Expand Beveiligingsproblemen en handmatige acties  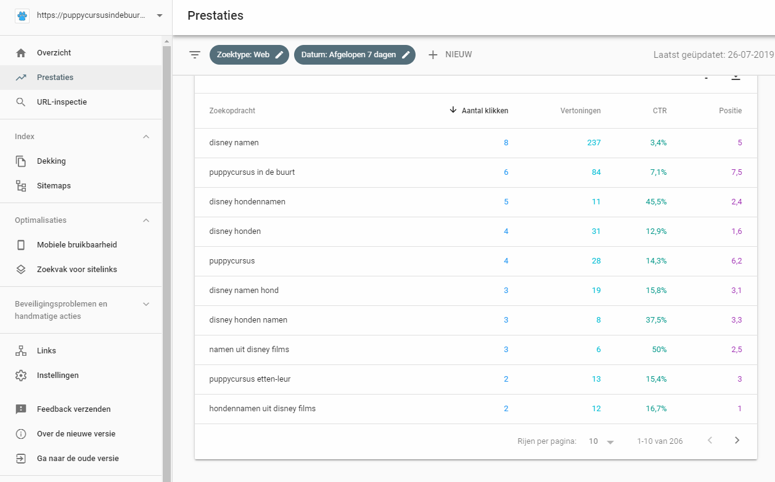pyautogui.click(x=146, y=304)
